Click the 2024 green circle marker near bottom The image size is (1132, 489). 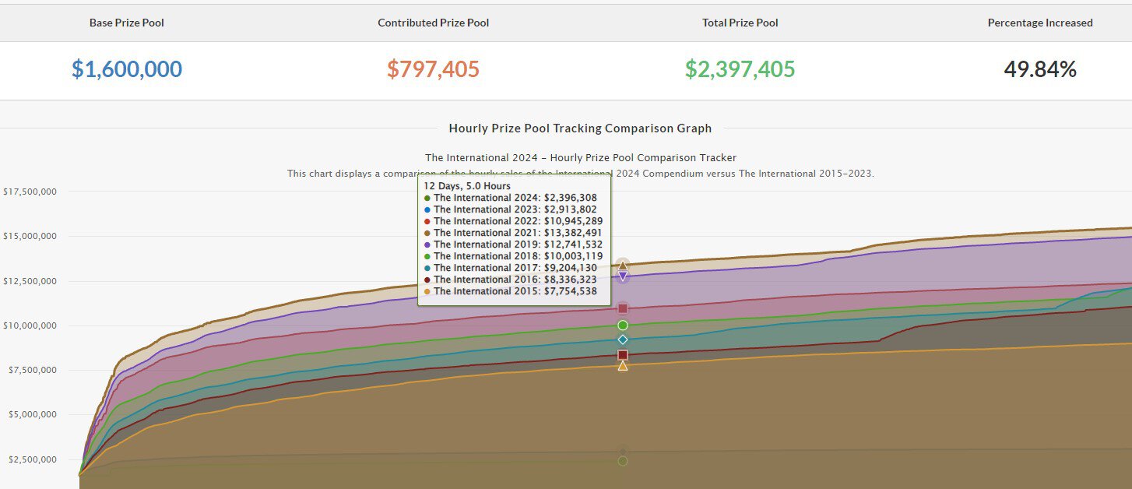[x=622, y=461]
